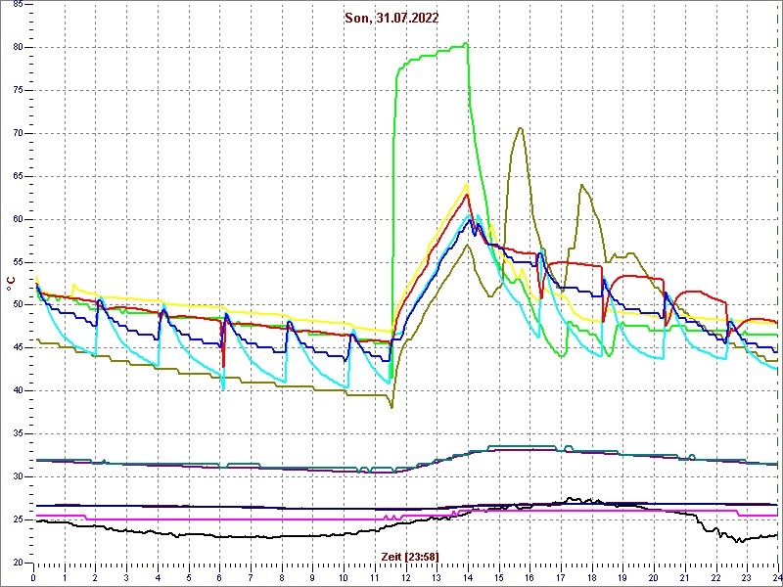Viewport: 783px width, 587px height.
Task: Click the olive curve's minimum near hour 11.5
Action: [x=392, y=407]
